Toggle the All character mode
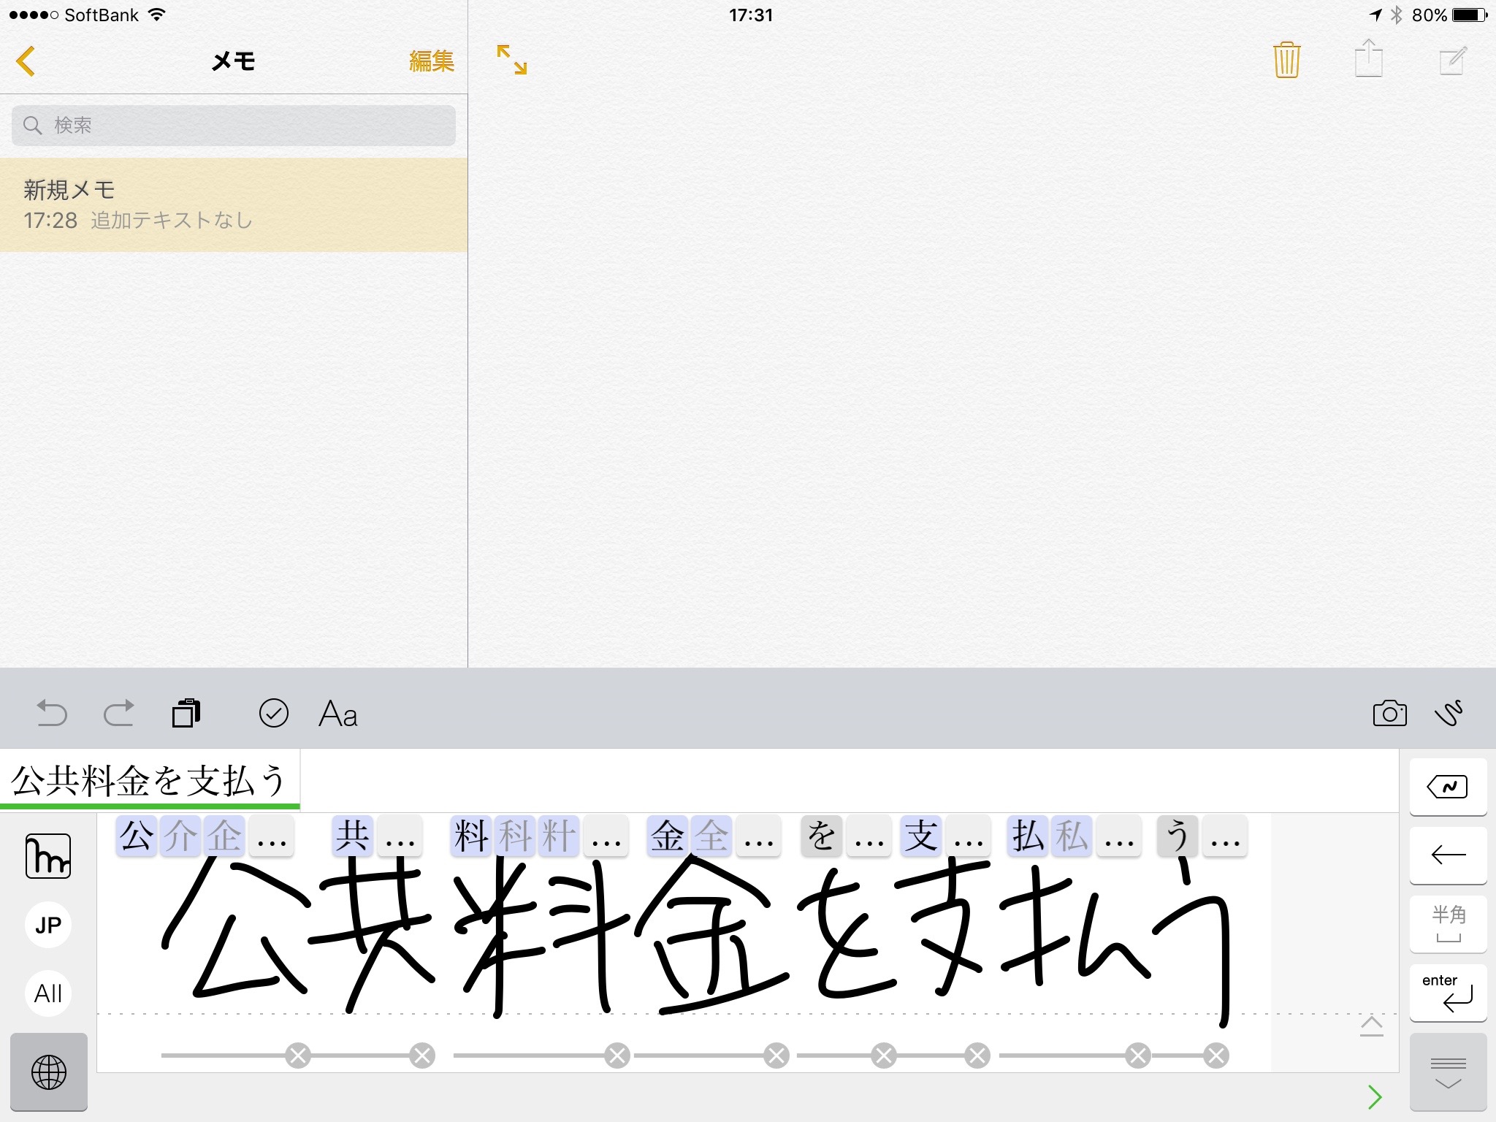This screenshot has width=1496, height=1122. point(48,993)
